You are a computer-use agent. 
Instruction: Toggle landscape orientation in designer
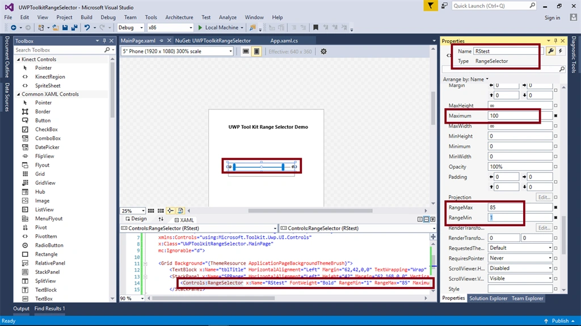[x=246, y=52]
